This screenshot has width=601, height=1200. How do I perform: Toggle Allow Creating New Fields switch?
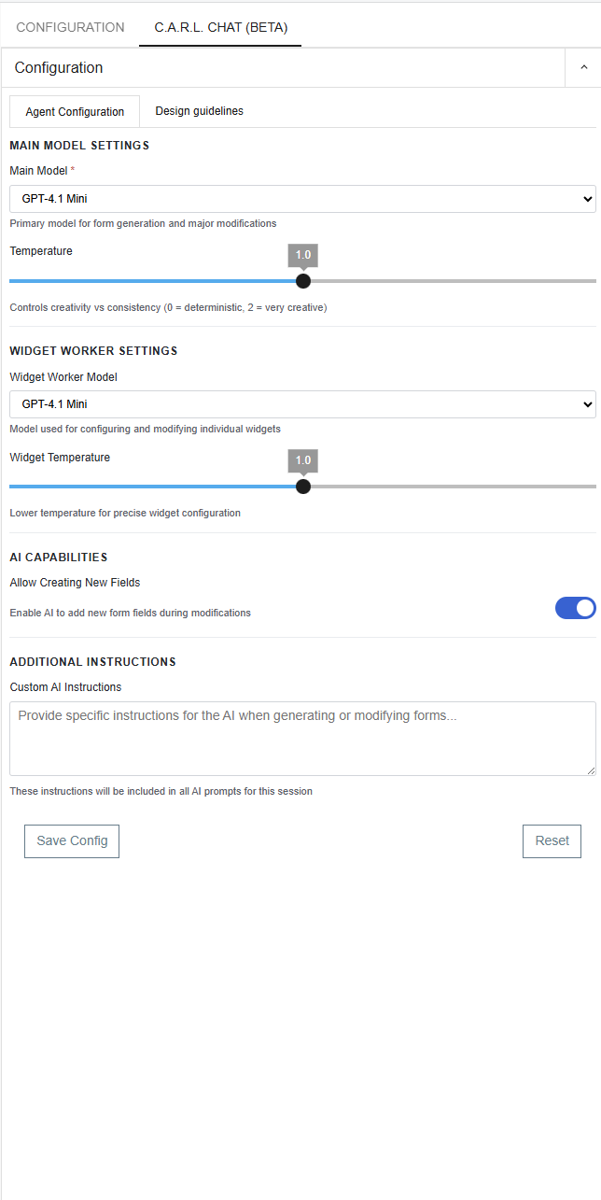coord(575,609)
